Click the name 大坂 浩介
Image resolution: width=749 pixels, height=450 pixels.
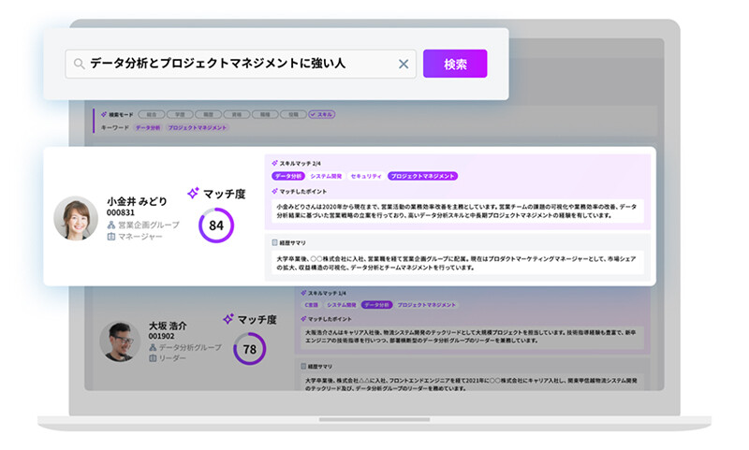[x=168, y=326]
